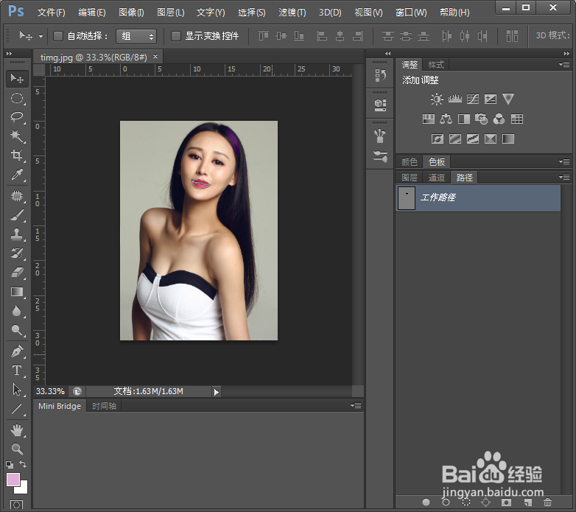Switch to the 通道 tab

point(436,178)
